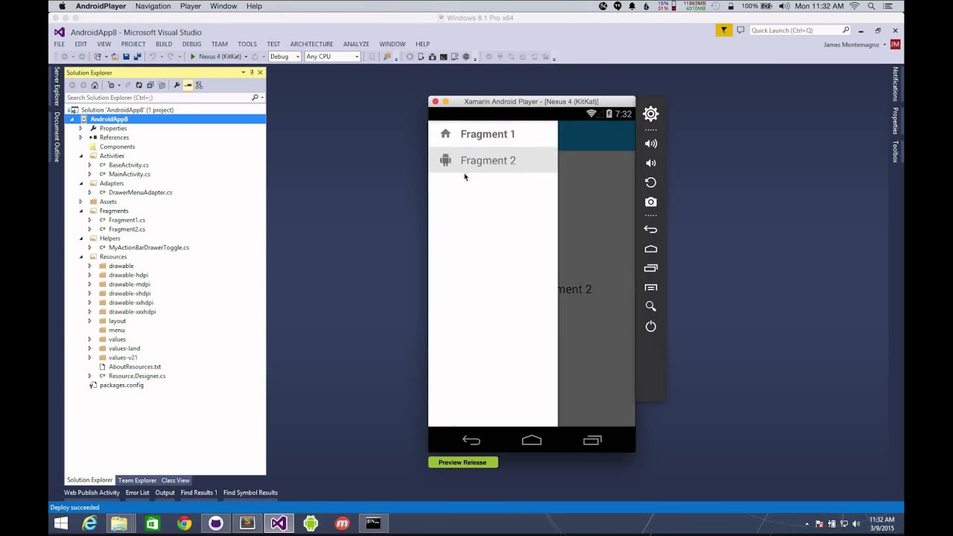Raise volume in Android Player sidebar
Viewport: 953px width, 536px height.
[651, 144]
